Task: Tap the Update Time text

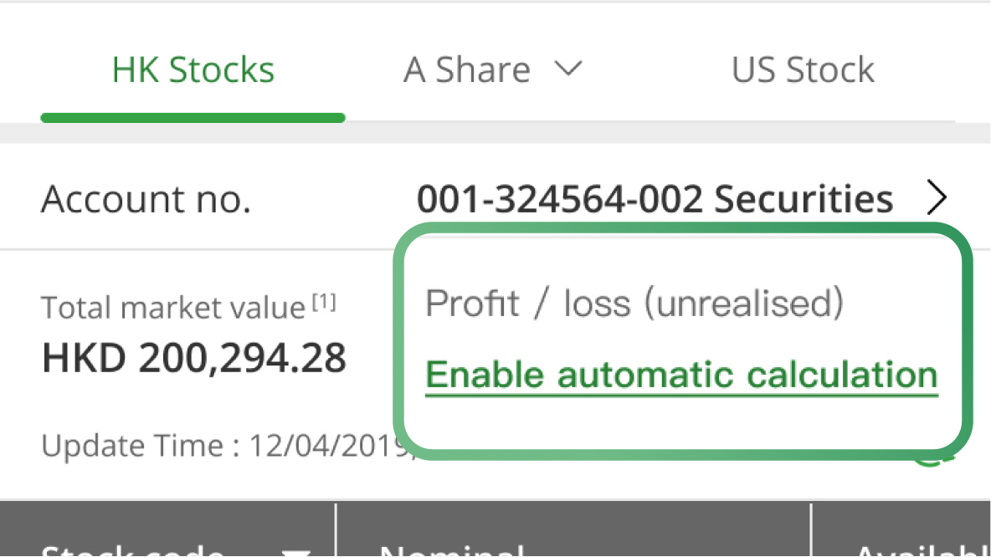Action: click(x=226, y=446)
